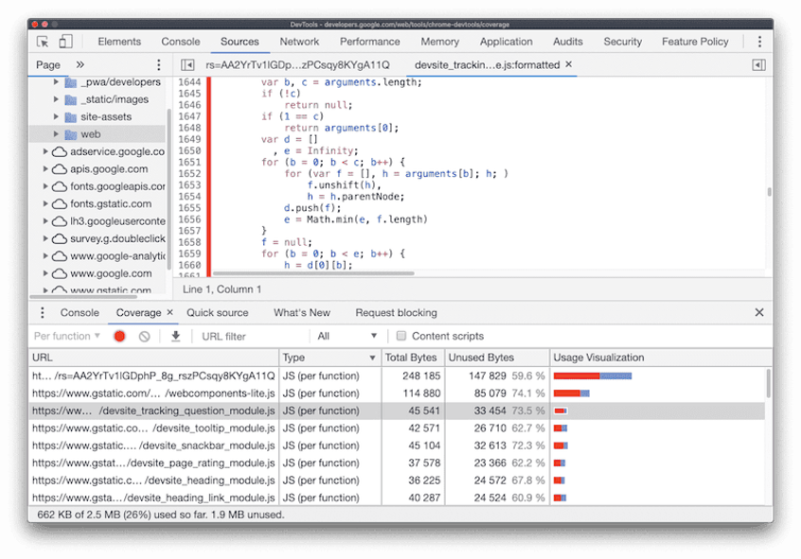Click the red record coverage button
801x559 pixels.
[119, 336]
